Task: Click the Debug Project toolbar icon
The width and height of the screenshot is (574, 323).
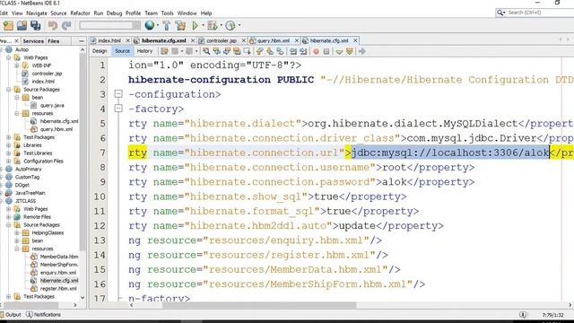Action: pyautogui.click(x=213, y=26)
